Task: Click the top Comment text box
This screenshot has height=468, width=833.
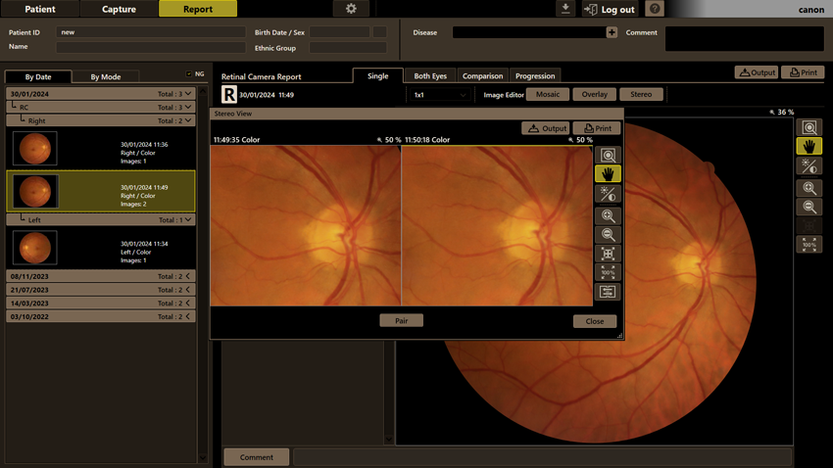Action: click(x=744, y=39)
